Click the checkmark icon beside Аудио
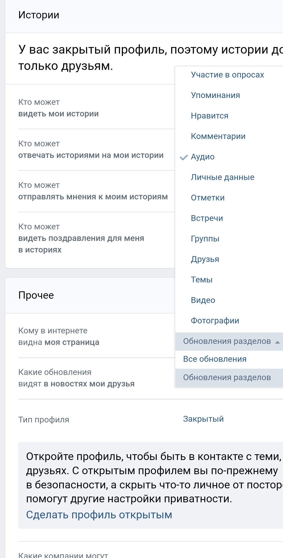This screenshot has width=283, height=558. point(184,157)
